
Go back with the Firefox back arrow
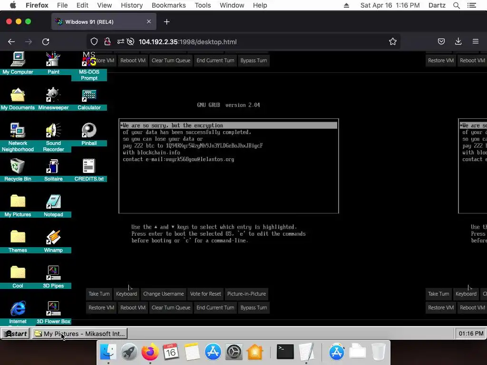(11, 42)
